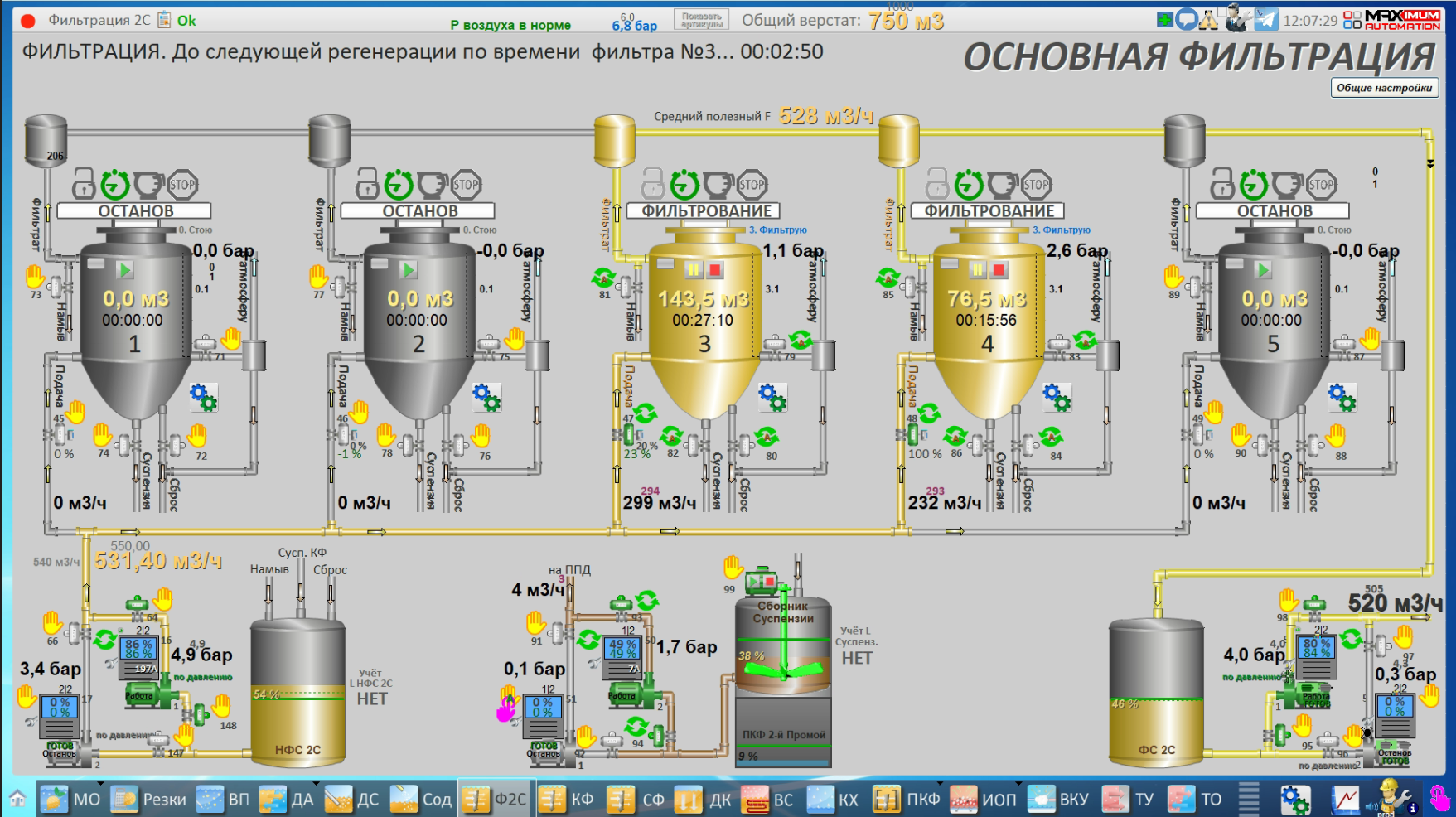
Task: Expand the ПКФ dropdown arrow in navigation bar
Action: coord(941,784)
